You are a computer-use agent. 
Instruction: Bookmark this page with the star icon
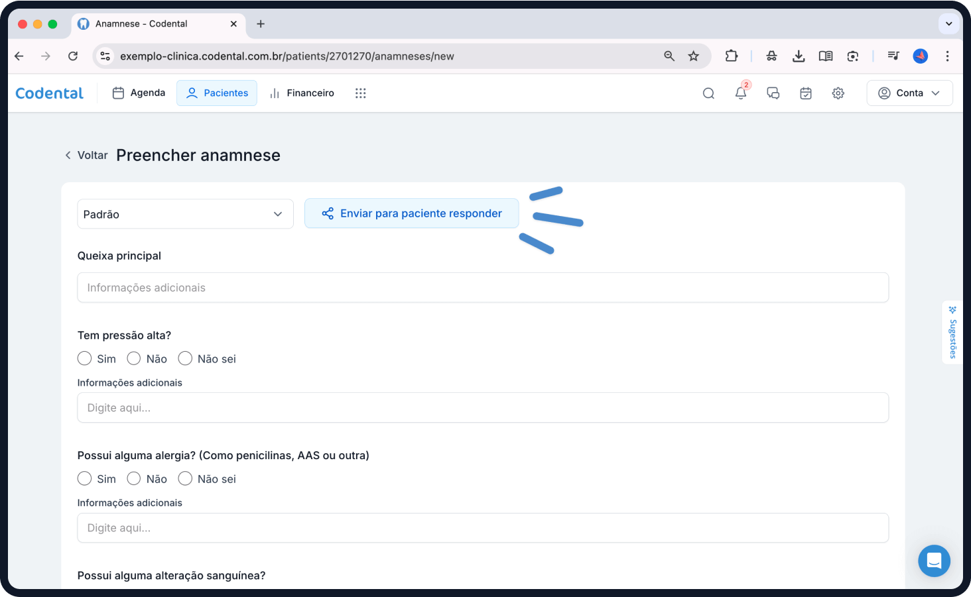[x=693, y=56]
